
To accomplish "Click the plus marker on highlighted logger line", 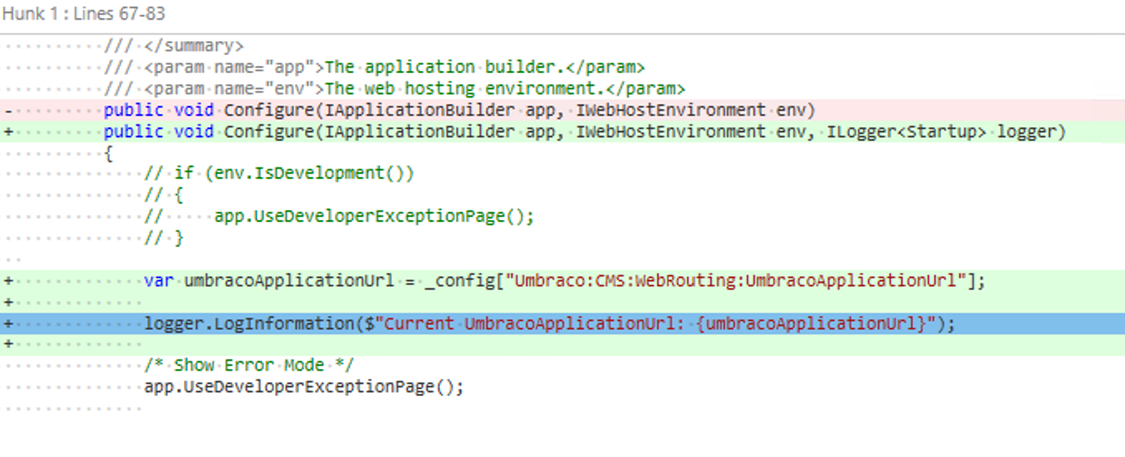I will pos(8,324).
